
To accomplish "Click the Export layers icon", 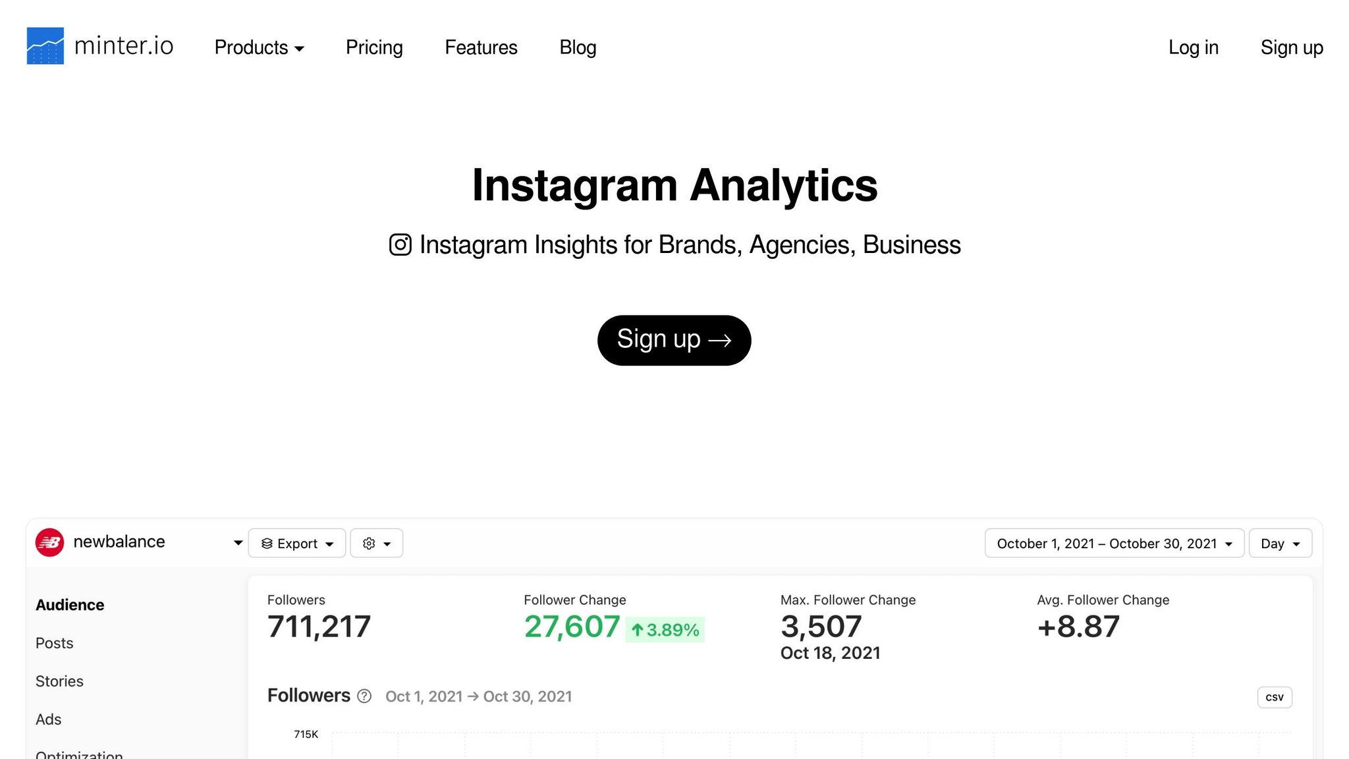I will (x=267, y=544).
